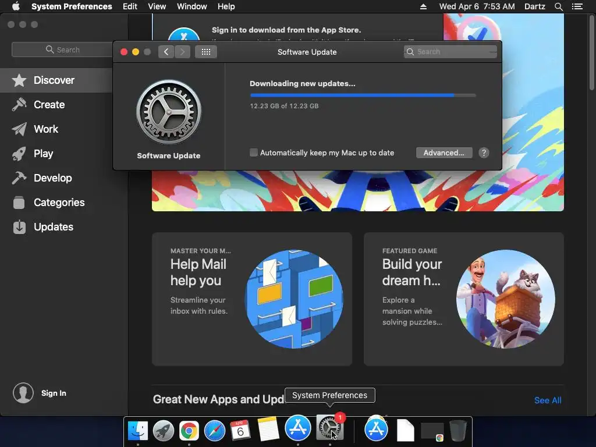
Task: Open the System Preferences menu
Action: tap(72, 6)
